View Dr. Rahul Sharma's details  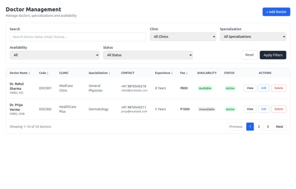250,88
